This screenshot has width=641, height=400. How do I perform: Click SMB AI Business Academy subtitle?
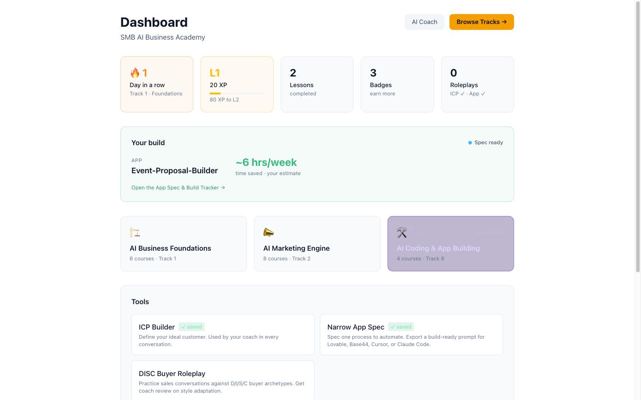pos(163,37)
